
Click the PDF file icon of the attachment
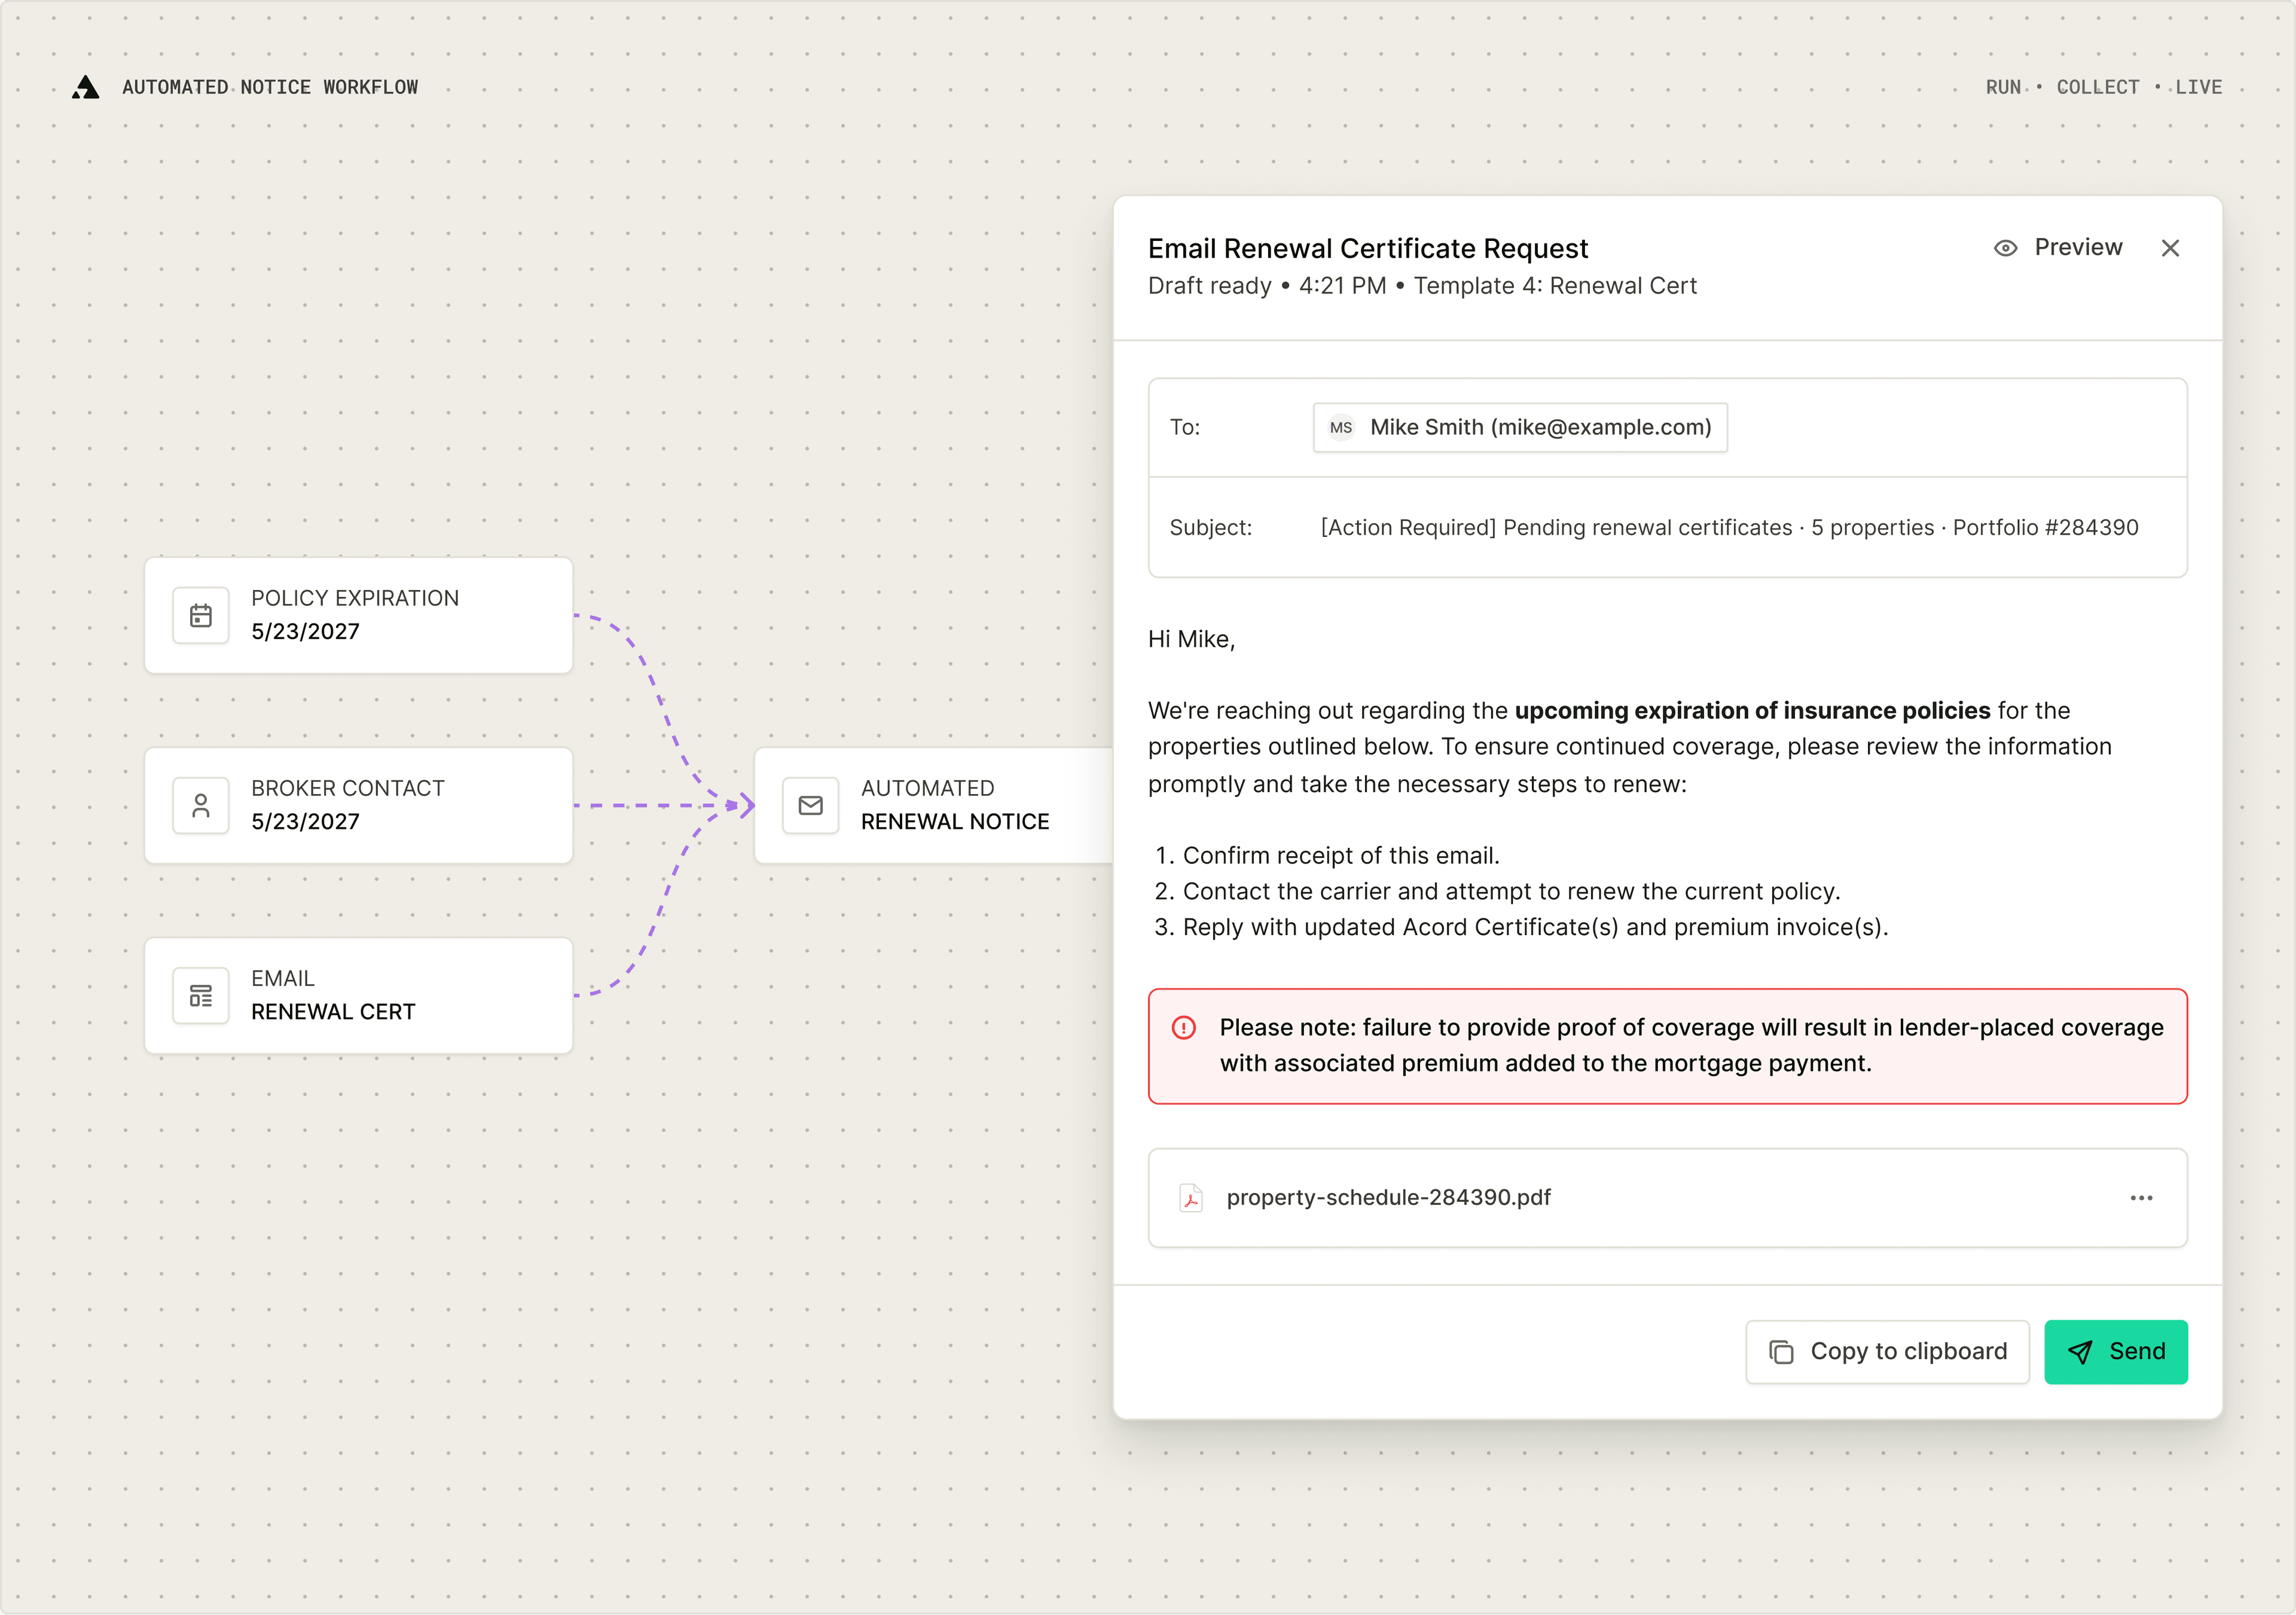coord(1191,1198)
